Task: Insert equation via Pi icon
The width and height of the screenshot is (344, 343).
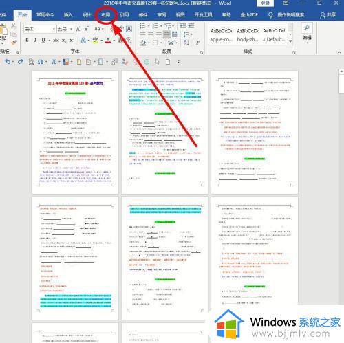Action: pyautogui.click(x=54, y=62)
